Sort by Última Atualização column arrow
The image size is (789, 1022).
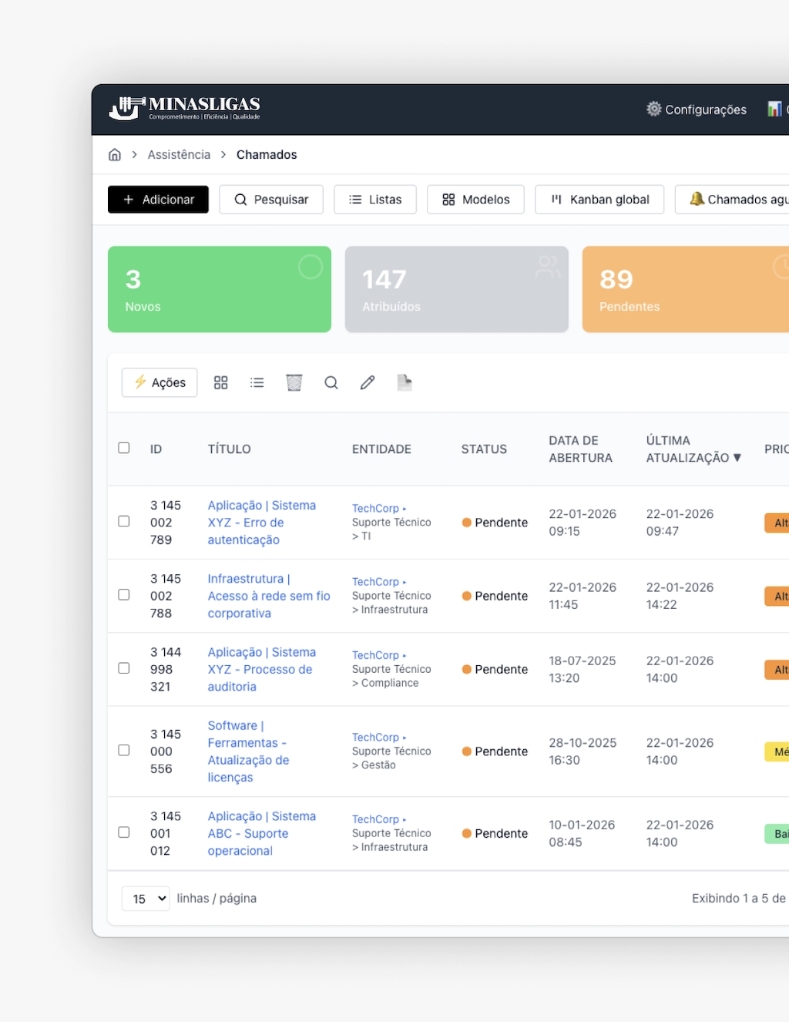coord(737,458)
